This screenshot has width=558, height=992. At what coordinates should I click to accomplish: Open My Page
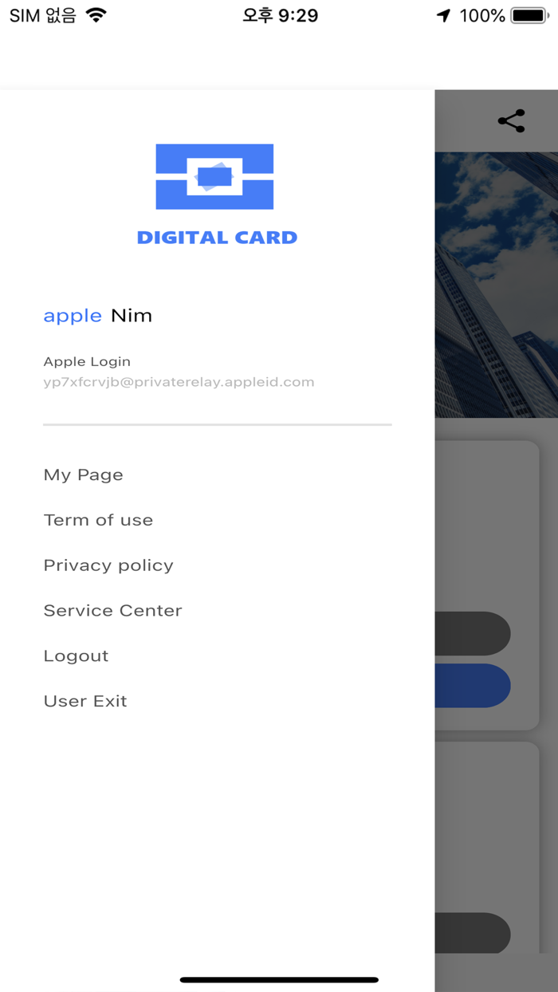(x=84, y=475)
